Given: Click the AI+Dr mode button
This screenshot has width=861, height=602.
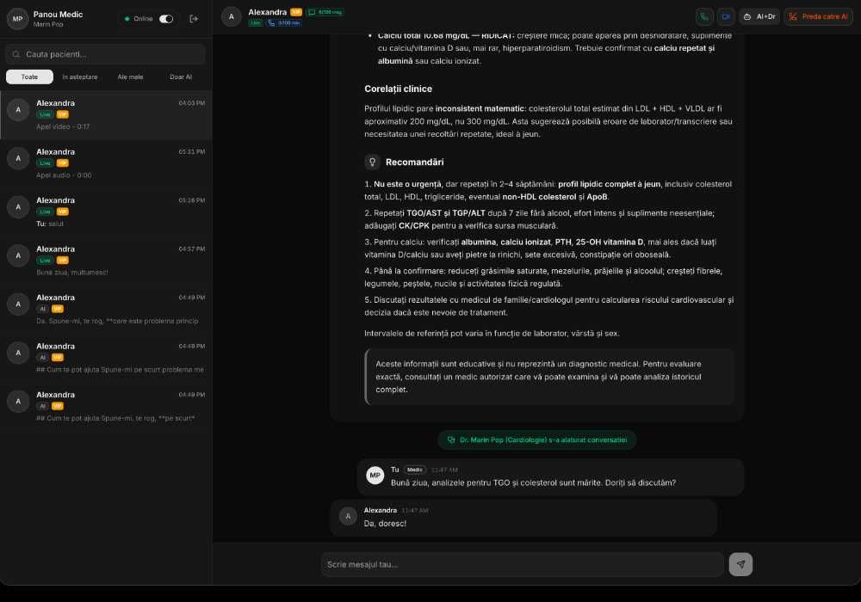Looking at the screenshot, I should click(759, 17).
